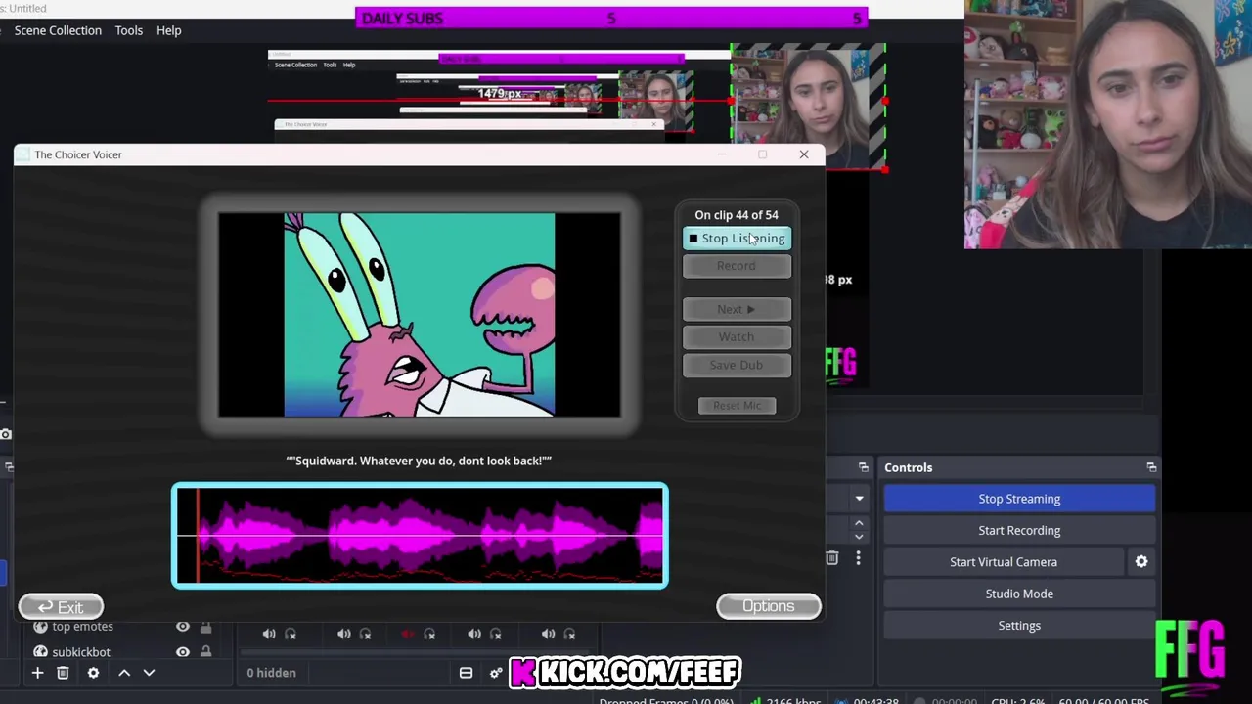The width and height of the screenshot is (1252, 704).
Task: Hide the top emotes source
Action: 183,627
